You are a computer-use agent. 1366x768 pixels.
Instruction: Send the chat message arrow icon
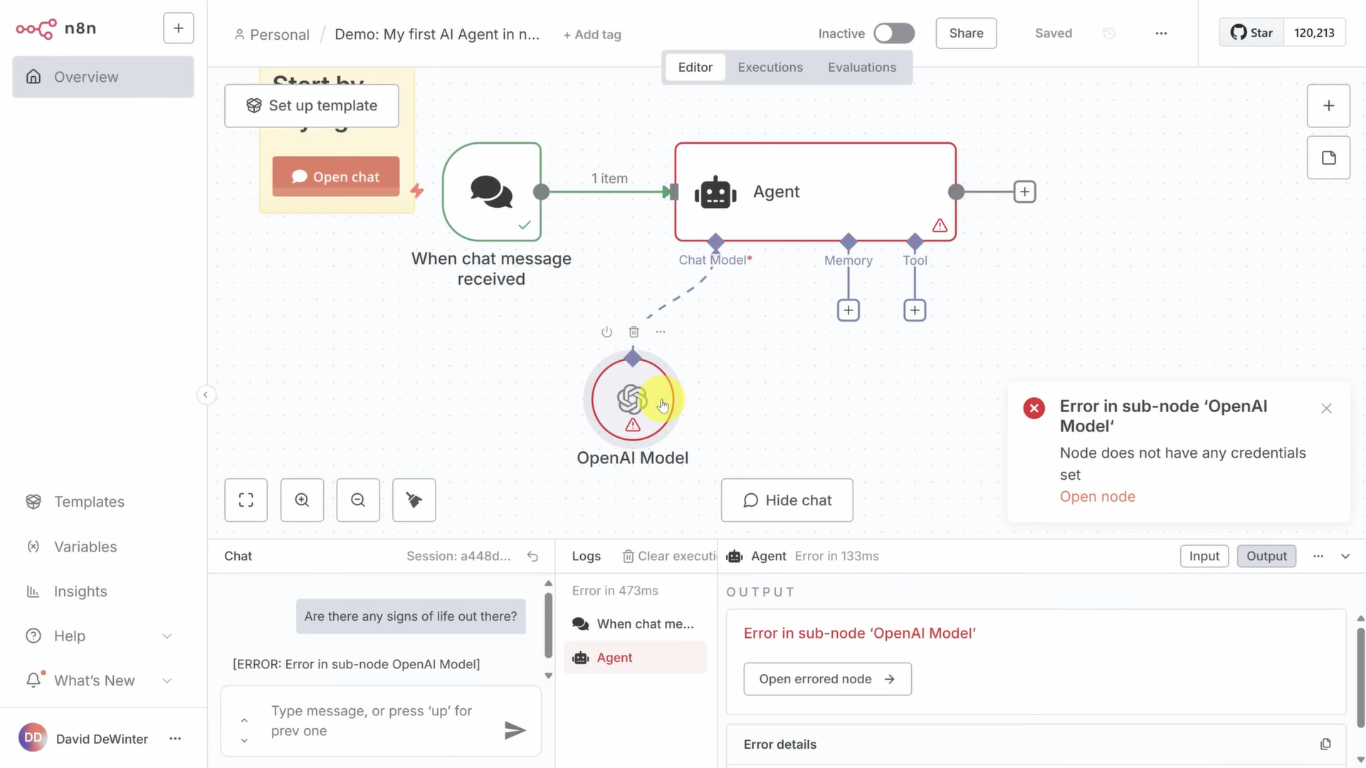tap(515, 730)
